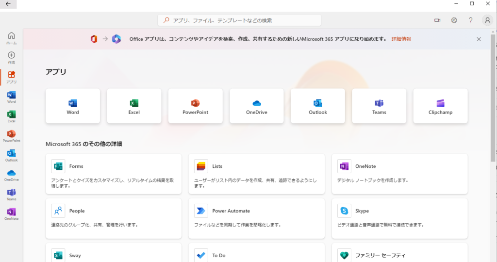497x262 pixels.
Task: Open the People card
Action: tap(114, 219)
